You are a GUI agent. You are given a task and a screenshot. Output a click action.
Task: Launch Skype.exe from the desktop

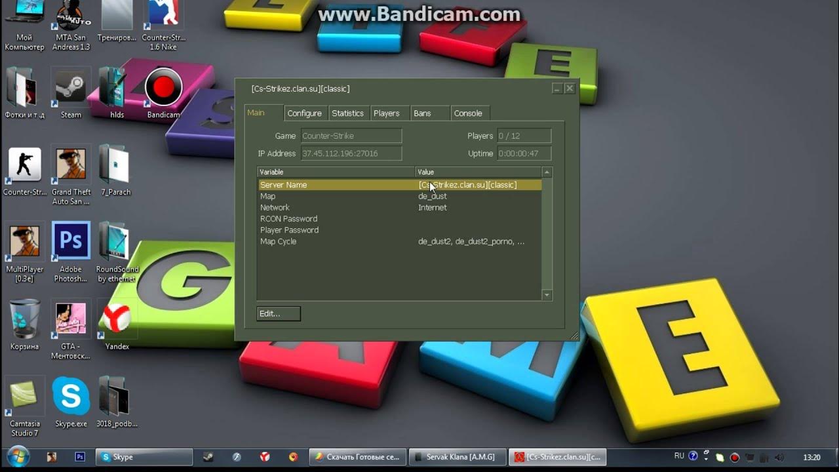click(x=71, y=403)
